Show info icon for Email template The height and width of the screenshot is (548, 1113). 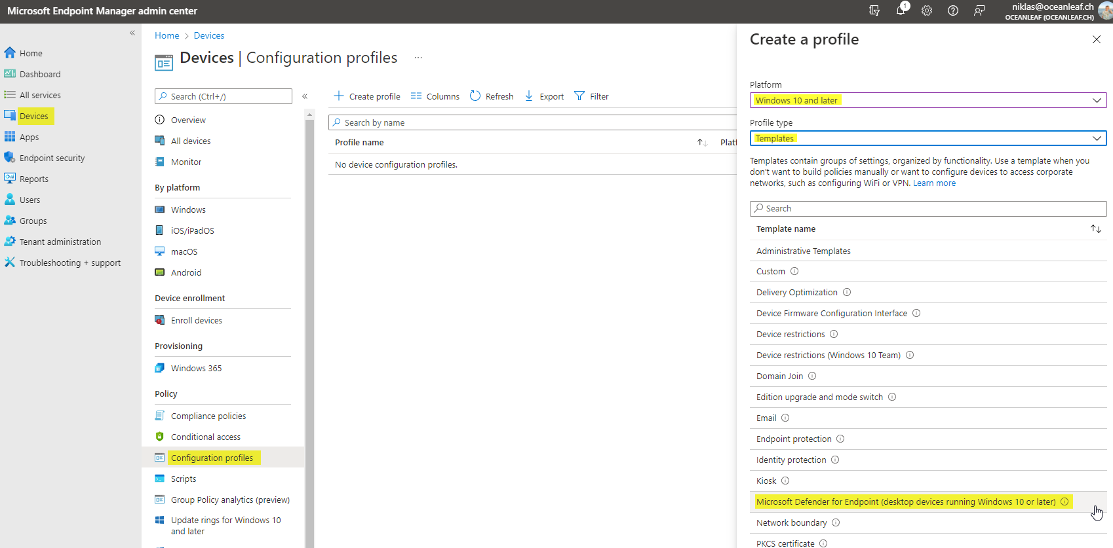coord(785,418)
